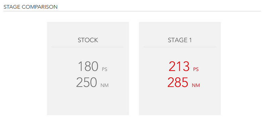Click the red 285 torque value
Screen dimensions: 266x122
pyautogui.click(x=178, y=82)
